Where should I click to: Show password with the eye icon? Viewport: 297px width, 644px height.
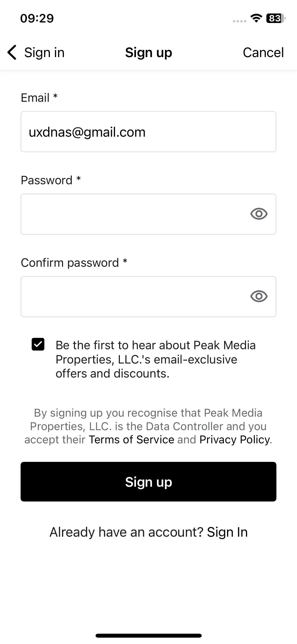[259, 214]
